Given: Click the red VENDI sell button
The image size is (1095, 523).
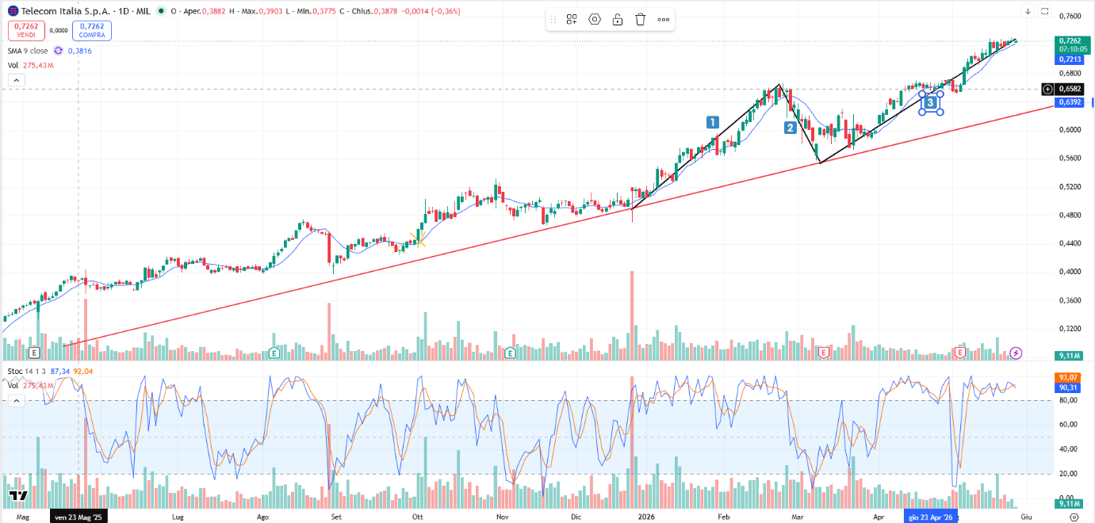Looking at the screenshot, I should pos(26,31).
